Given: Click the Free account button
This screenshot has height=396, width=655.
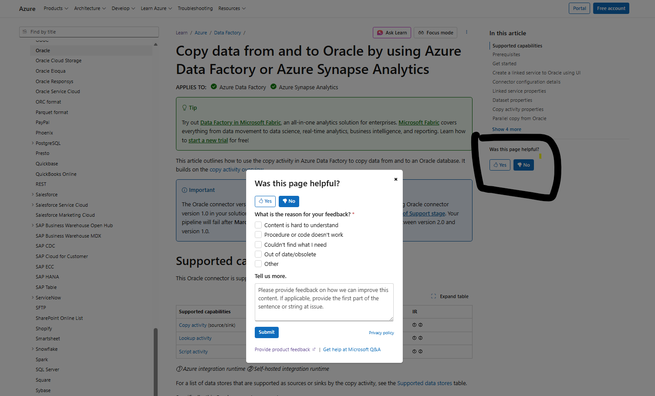Looking at the screenshot, I should (611, 8).
